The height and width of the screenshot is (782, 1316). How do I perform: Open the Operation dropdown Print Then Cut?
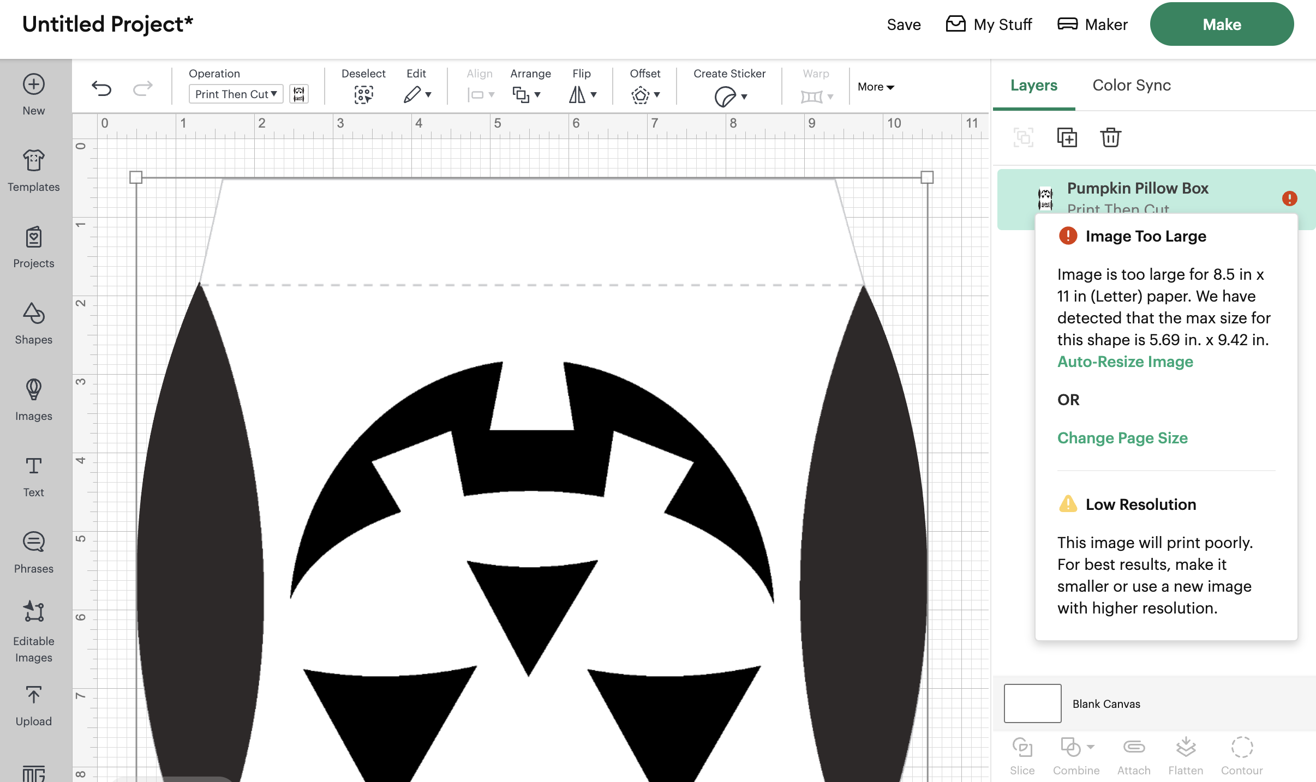[x=236, y=94]
